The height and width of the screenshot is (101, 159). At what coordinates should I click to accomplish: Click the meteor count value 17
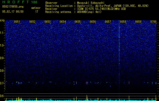(37, 12)
